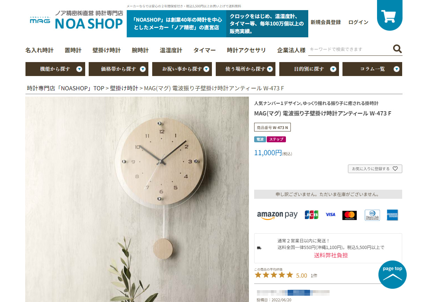Click the page top arrow button
The image size is (428, 302).
(392, 274)
